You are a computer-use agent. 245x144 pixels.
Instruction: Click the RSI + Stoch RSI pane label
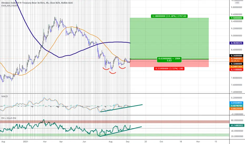click(x=9, y=118)
